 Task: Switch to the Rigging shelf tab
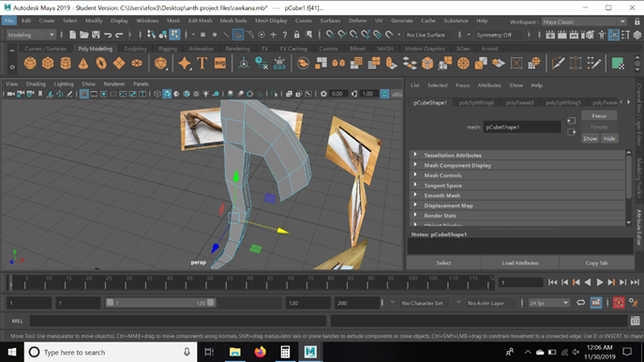pyautogui.click(x=168, y=49)
